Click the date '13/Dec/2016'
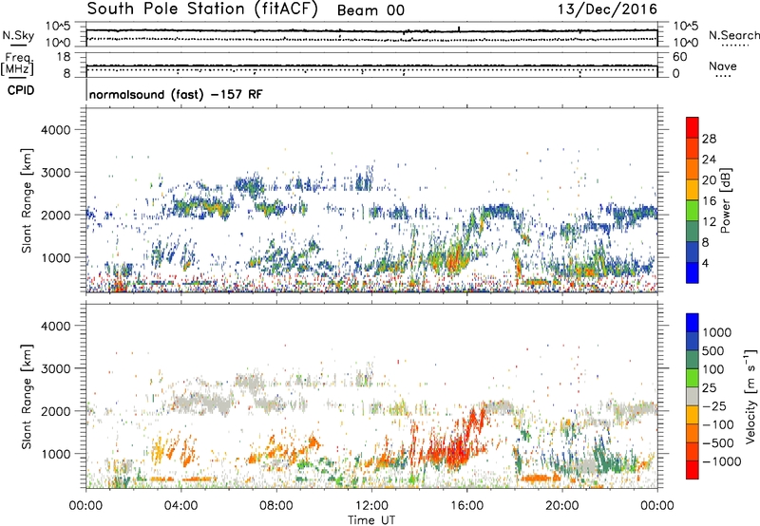The width and height of the screenshot is (760, 526). point(607,9)
